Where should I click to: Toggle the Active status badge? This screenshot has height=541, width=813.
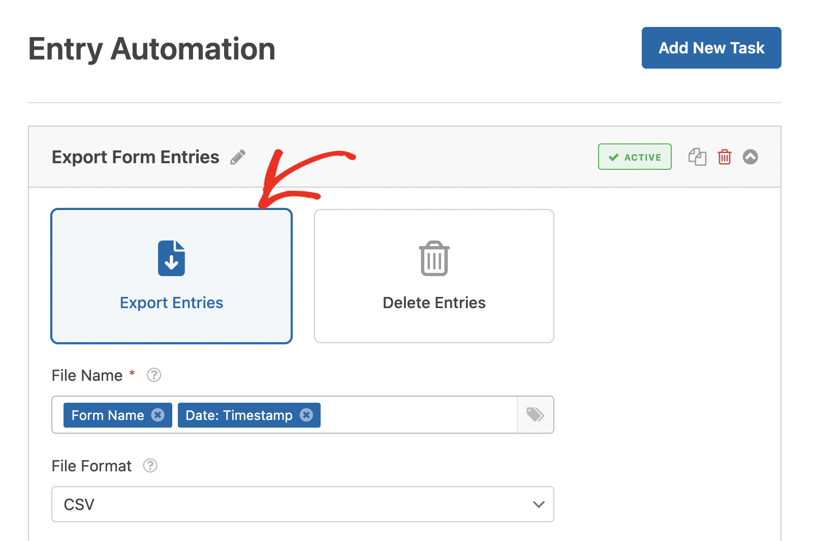pos(635,157)
